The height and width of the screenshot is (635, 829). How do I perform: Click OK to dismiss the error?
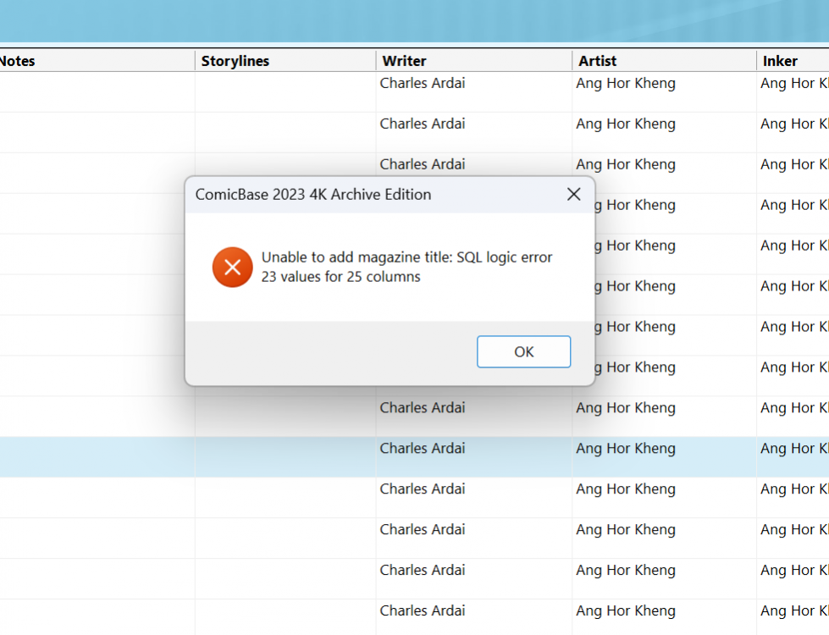click(x=523, y=351)
